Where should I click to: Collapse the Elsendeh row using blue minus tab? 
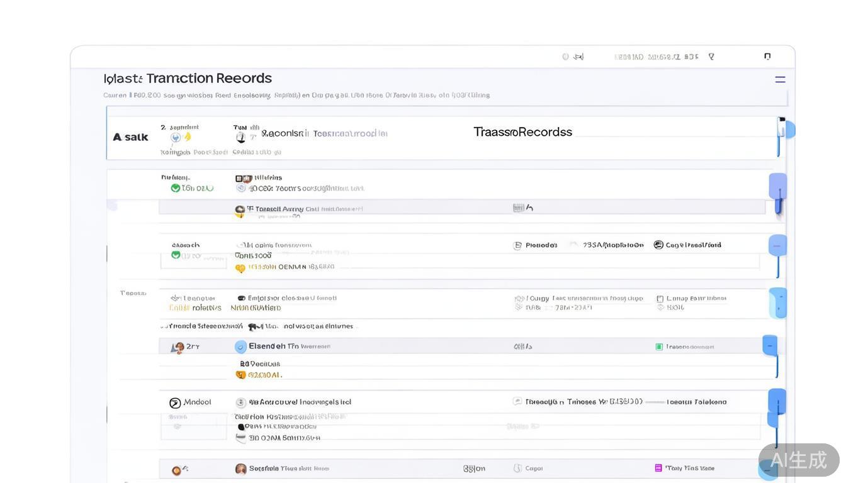[770, 345]
